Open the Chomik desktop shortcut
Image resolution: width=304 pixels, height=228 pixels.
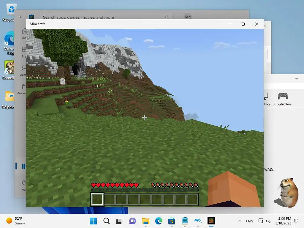9,70
